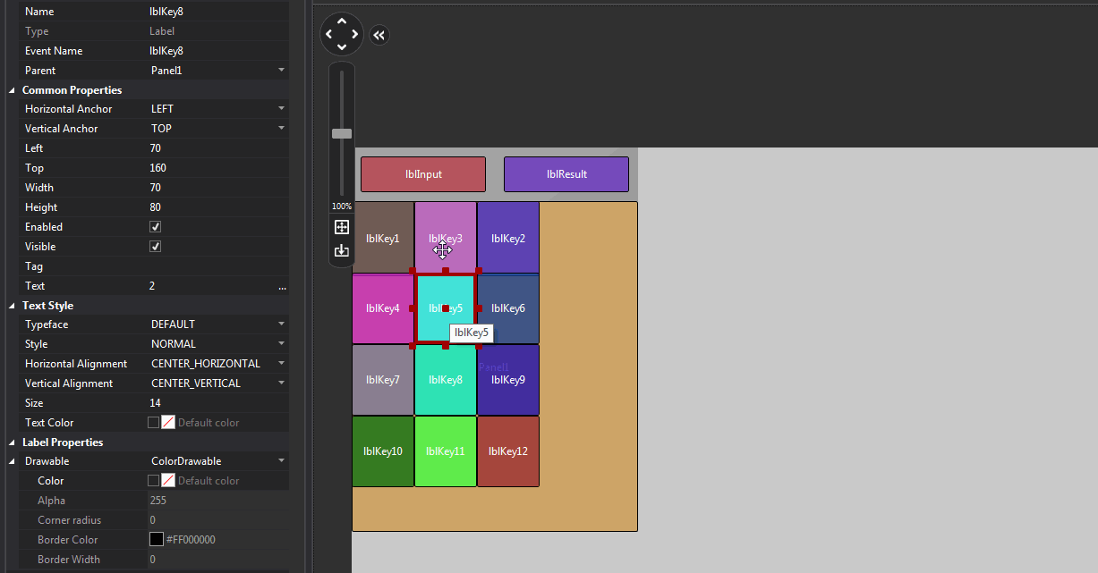The width and height of the screenshot is (1098, 573).
Task: Select the lblKey12 view
Action: (508, 451)
